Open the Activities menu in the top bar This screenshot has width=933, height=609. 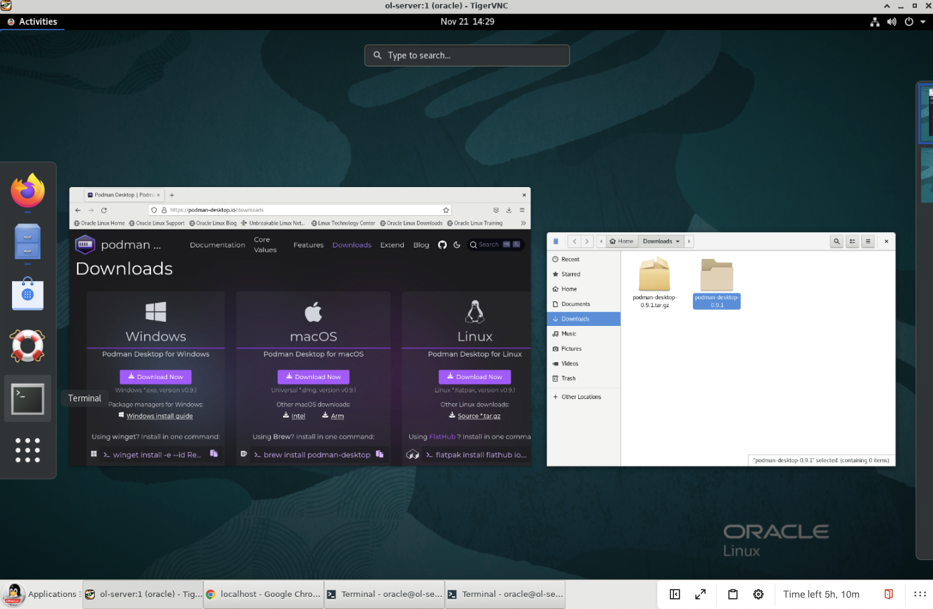pyautogui.click(x=32, y=21)
